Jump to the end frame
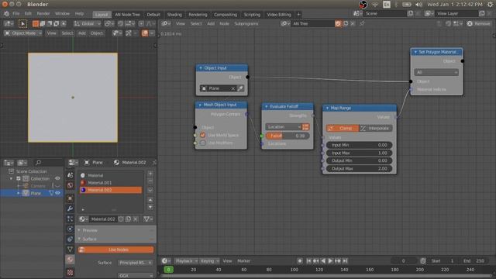Screen dimensions: 496x279 pos(345,261)
